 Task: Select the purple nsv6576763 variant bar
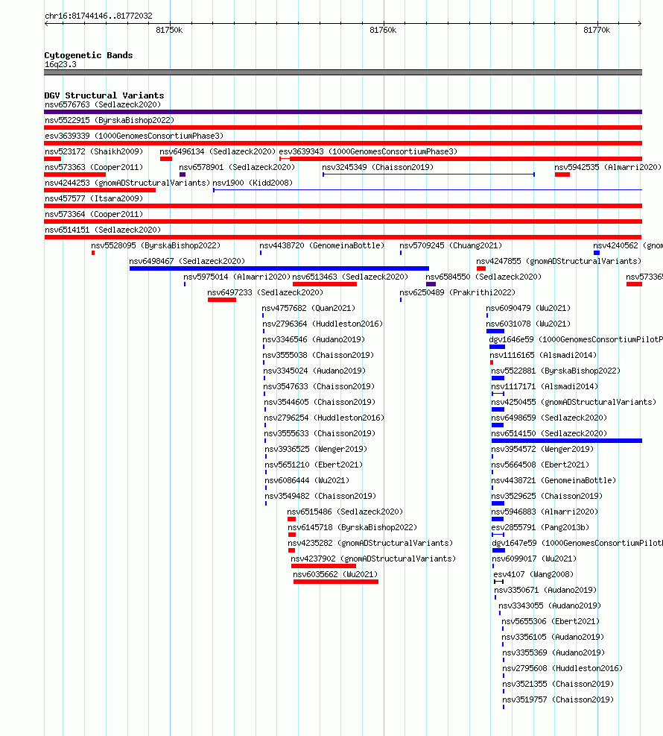[343, 112]
